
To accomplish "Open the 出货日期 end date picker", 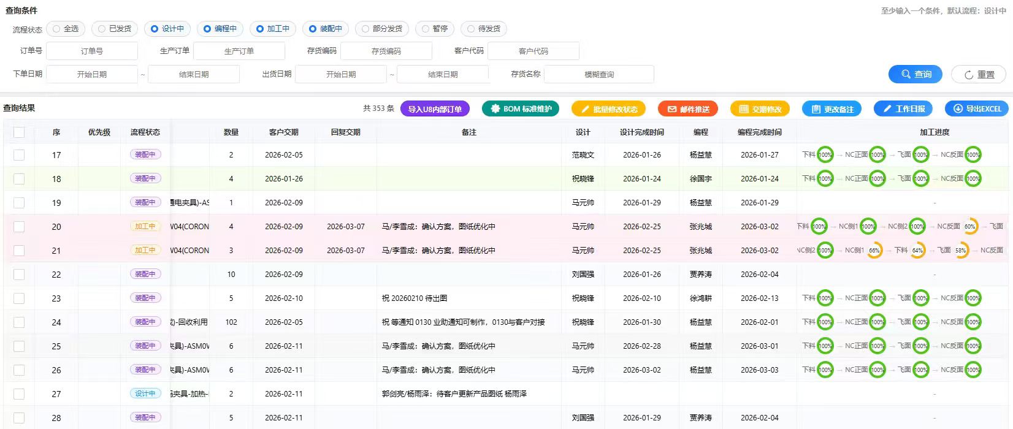I will pos(443,74).
